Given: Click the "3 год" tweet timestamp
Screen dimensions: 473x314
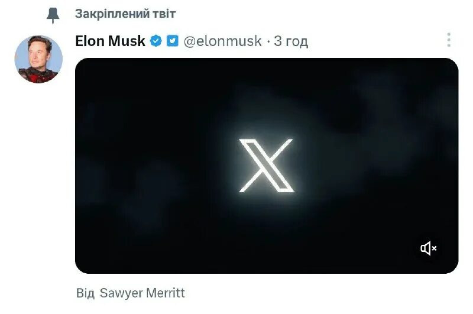Looking at the screenshot, I should [291, 41].
